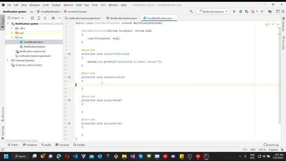Open the Profile run icon

[x=252, y=12]
